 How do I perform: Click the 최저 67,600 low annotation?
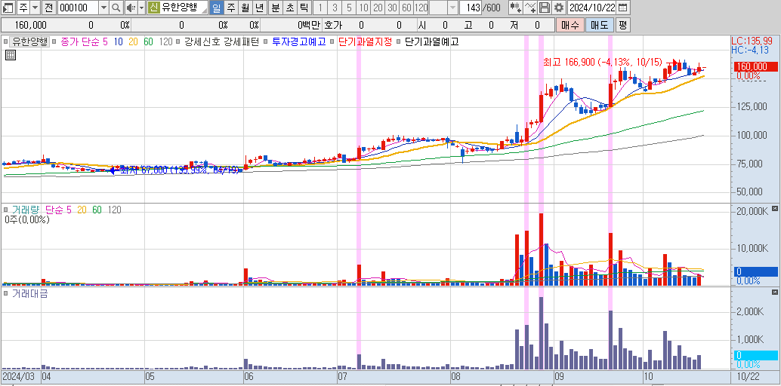point(179,170)
